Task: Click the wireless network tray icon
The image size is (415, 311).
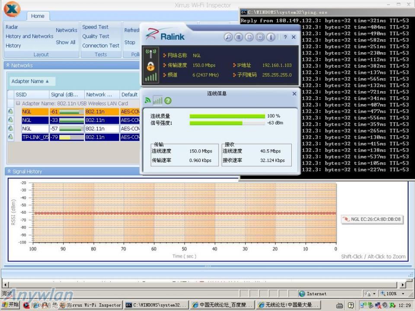Action: tap(364, 305)
